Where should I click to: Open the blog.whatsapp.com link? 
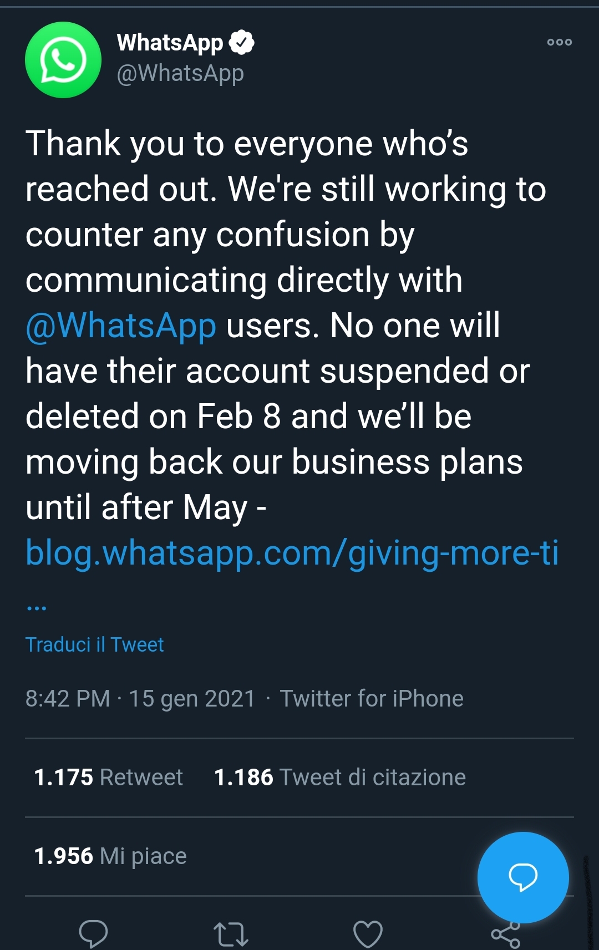292,553
